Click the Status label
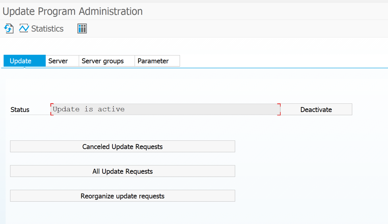This screenshot has height=224, width=388. pos(20,109)
